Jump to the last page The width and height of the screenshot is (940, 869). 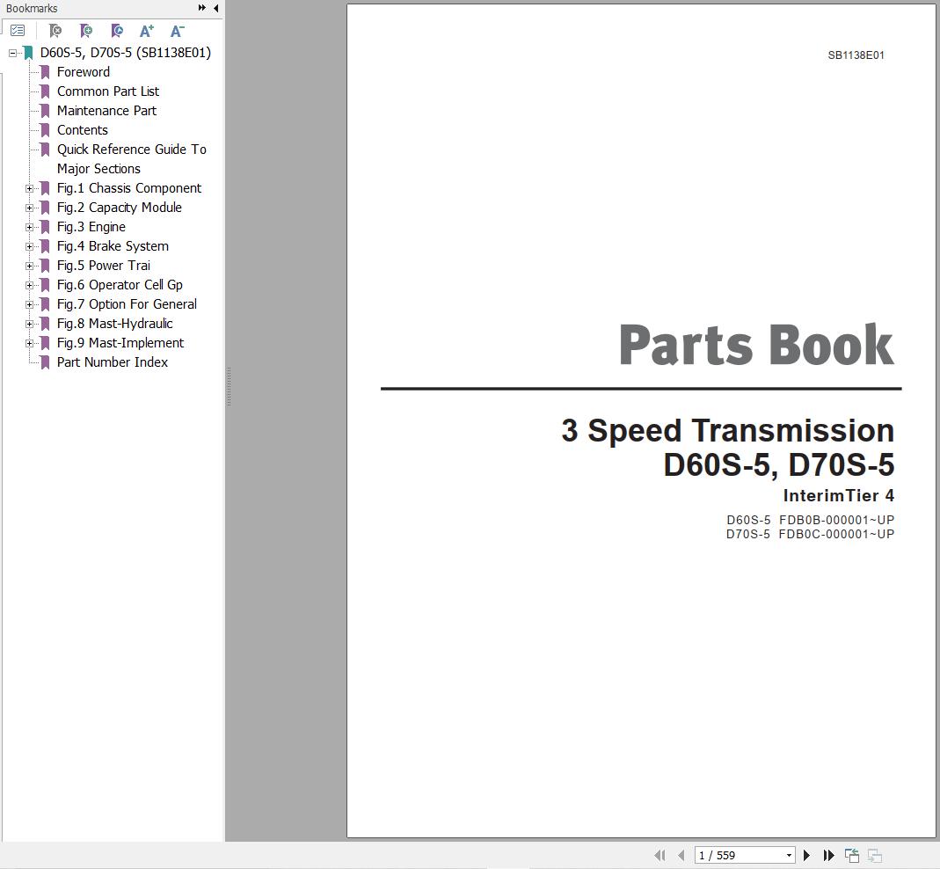[x=828, y=855]
